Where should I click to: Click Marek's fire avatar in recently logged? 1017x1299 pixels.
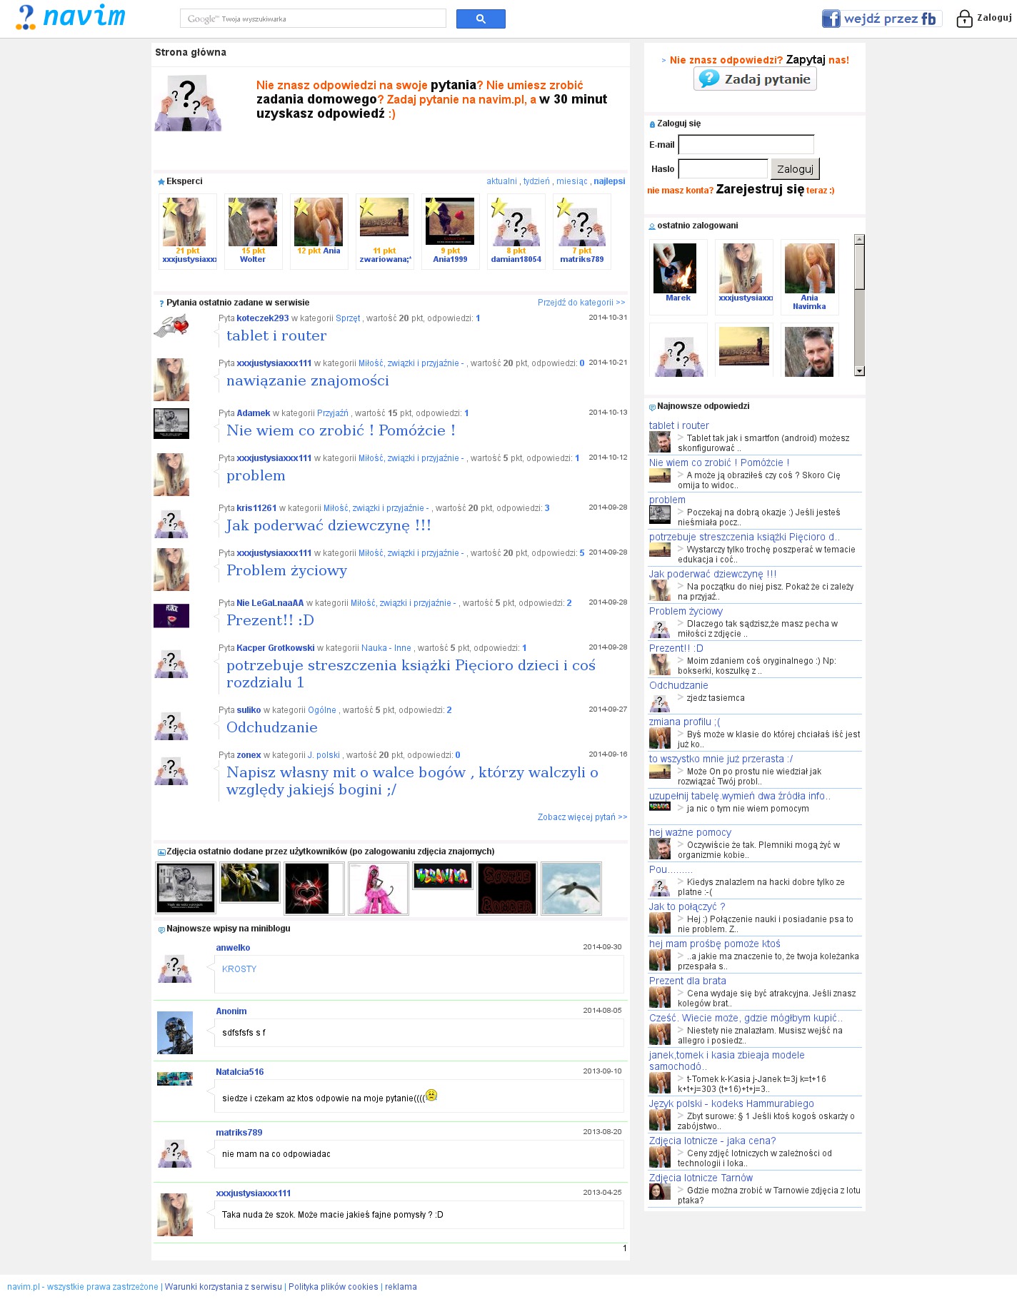(674, 268)
